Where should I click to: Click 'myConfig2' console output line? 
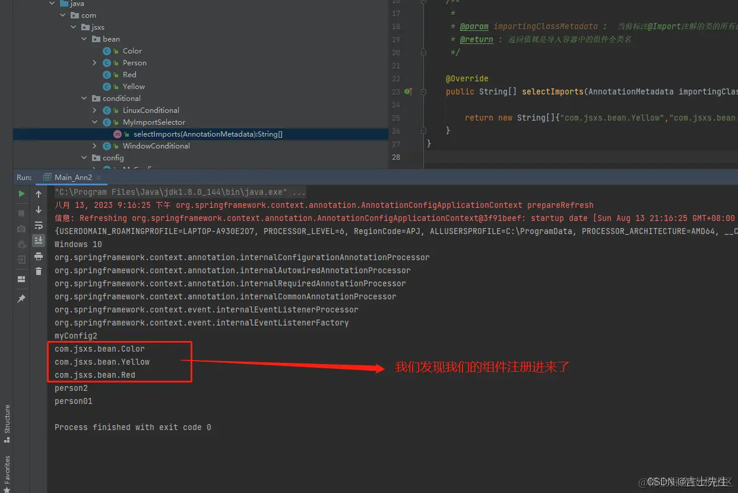coord(76,336)
